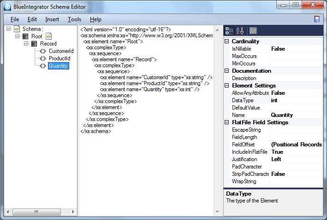Click the EscapeString value field
This screenshot has width=327, height=220.
point(296,130)
